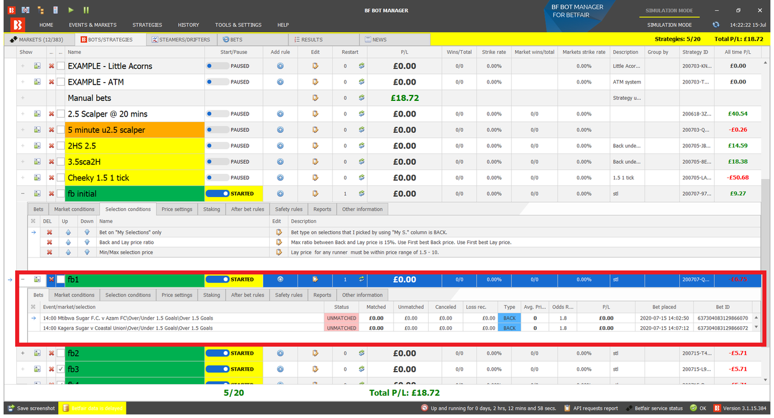Click the green play icon in title bar

[x=71, y=10]
